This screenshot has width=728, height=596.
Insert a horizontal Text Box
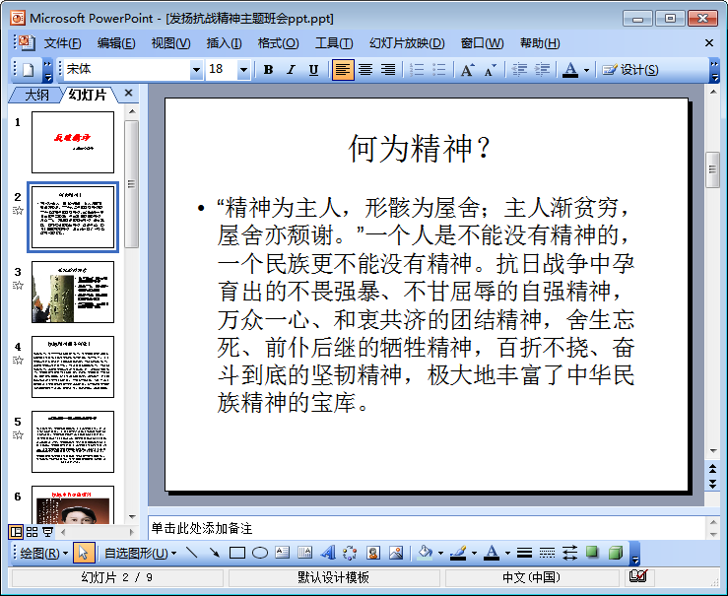283,553
